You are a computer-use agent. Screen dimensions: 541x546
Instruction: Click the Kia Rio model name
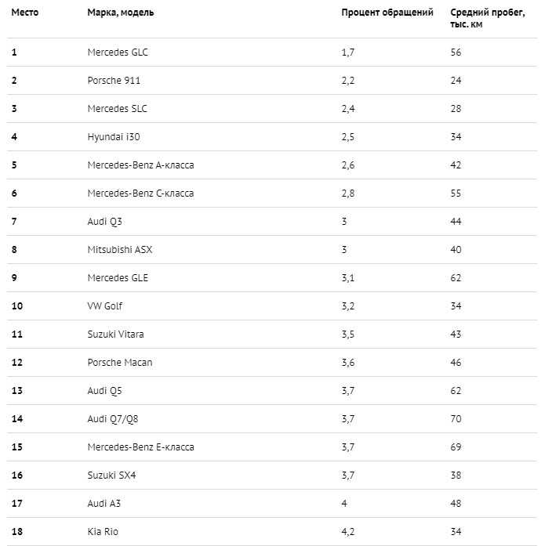(103, 532)
